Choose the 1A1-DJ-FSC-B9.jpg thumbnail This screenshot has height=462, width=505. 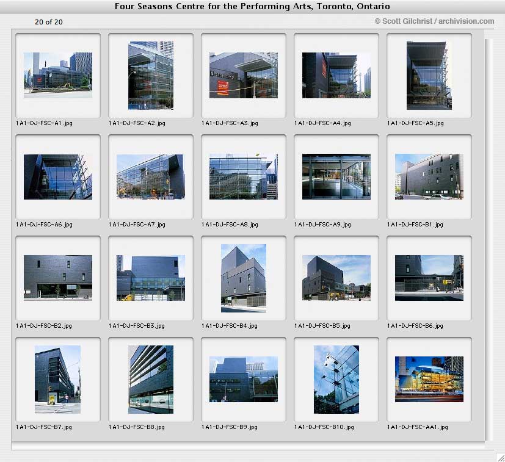pos(244,379)
